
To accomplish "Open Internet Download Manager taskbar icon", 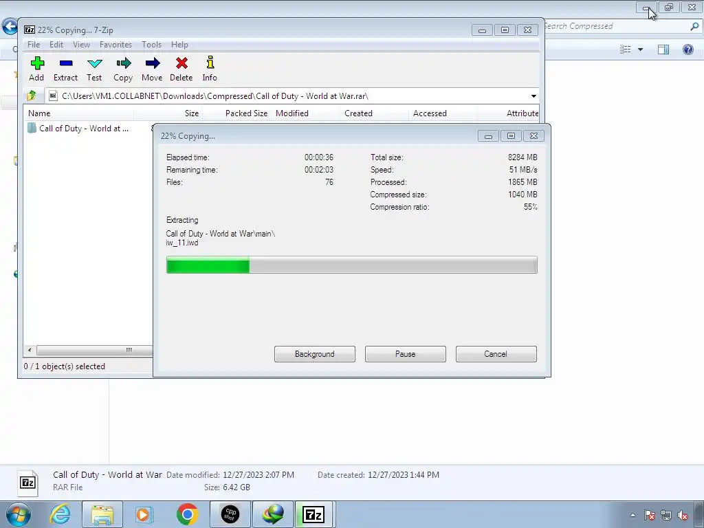I will (273, 514).
